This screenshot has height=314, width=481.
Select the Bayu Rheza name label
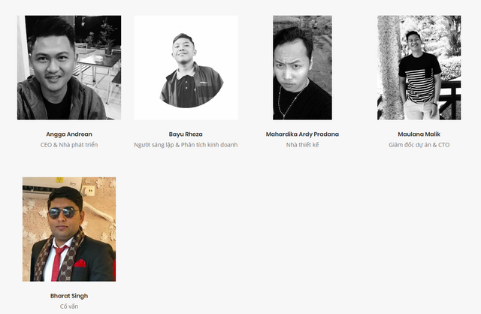click(186, 134)
